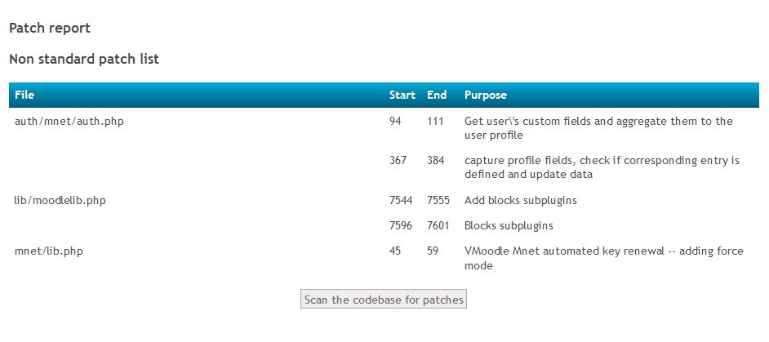This screenshot has height=342, width=769.
Task: Click the Non standard patch list heading
Action: pos(84,60)
